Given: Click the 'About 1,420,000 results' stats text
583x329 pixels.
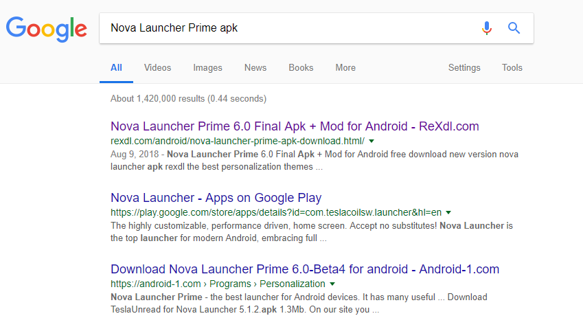Looking at the screenshot, I should (189, 98).
